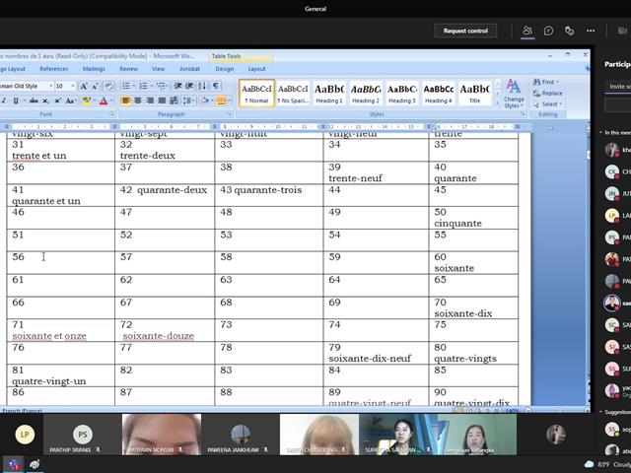This screenshot has width=631, height=473.
Task: Click the Replace icon in Editing group
Action: coord(547,94)
